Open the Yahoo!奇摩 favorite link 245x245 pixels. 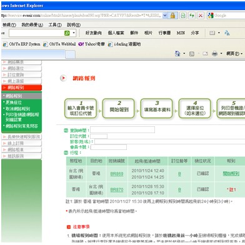pos(91,44)
